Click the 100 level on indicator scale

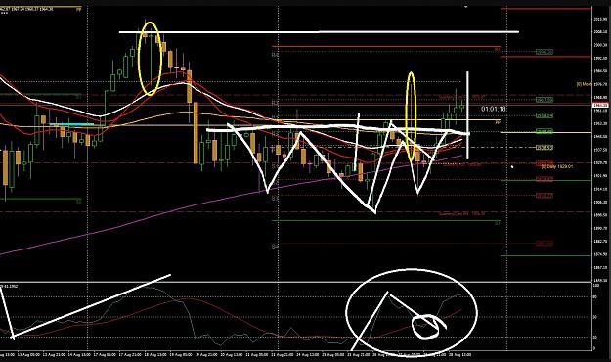pyautogui.click(x=595, y=286)
